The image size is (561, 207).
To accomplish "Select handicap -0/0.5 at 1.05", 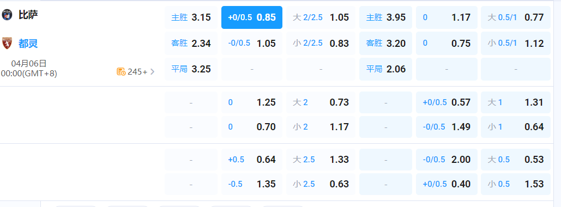I will coord(252,43).
